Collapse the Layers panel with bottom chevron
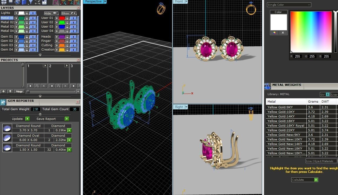 [x=40, y=55]
